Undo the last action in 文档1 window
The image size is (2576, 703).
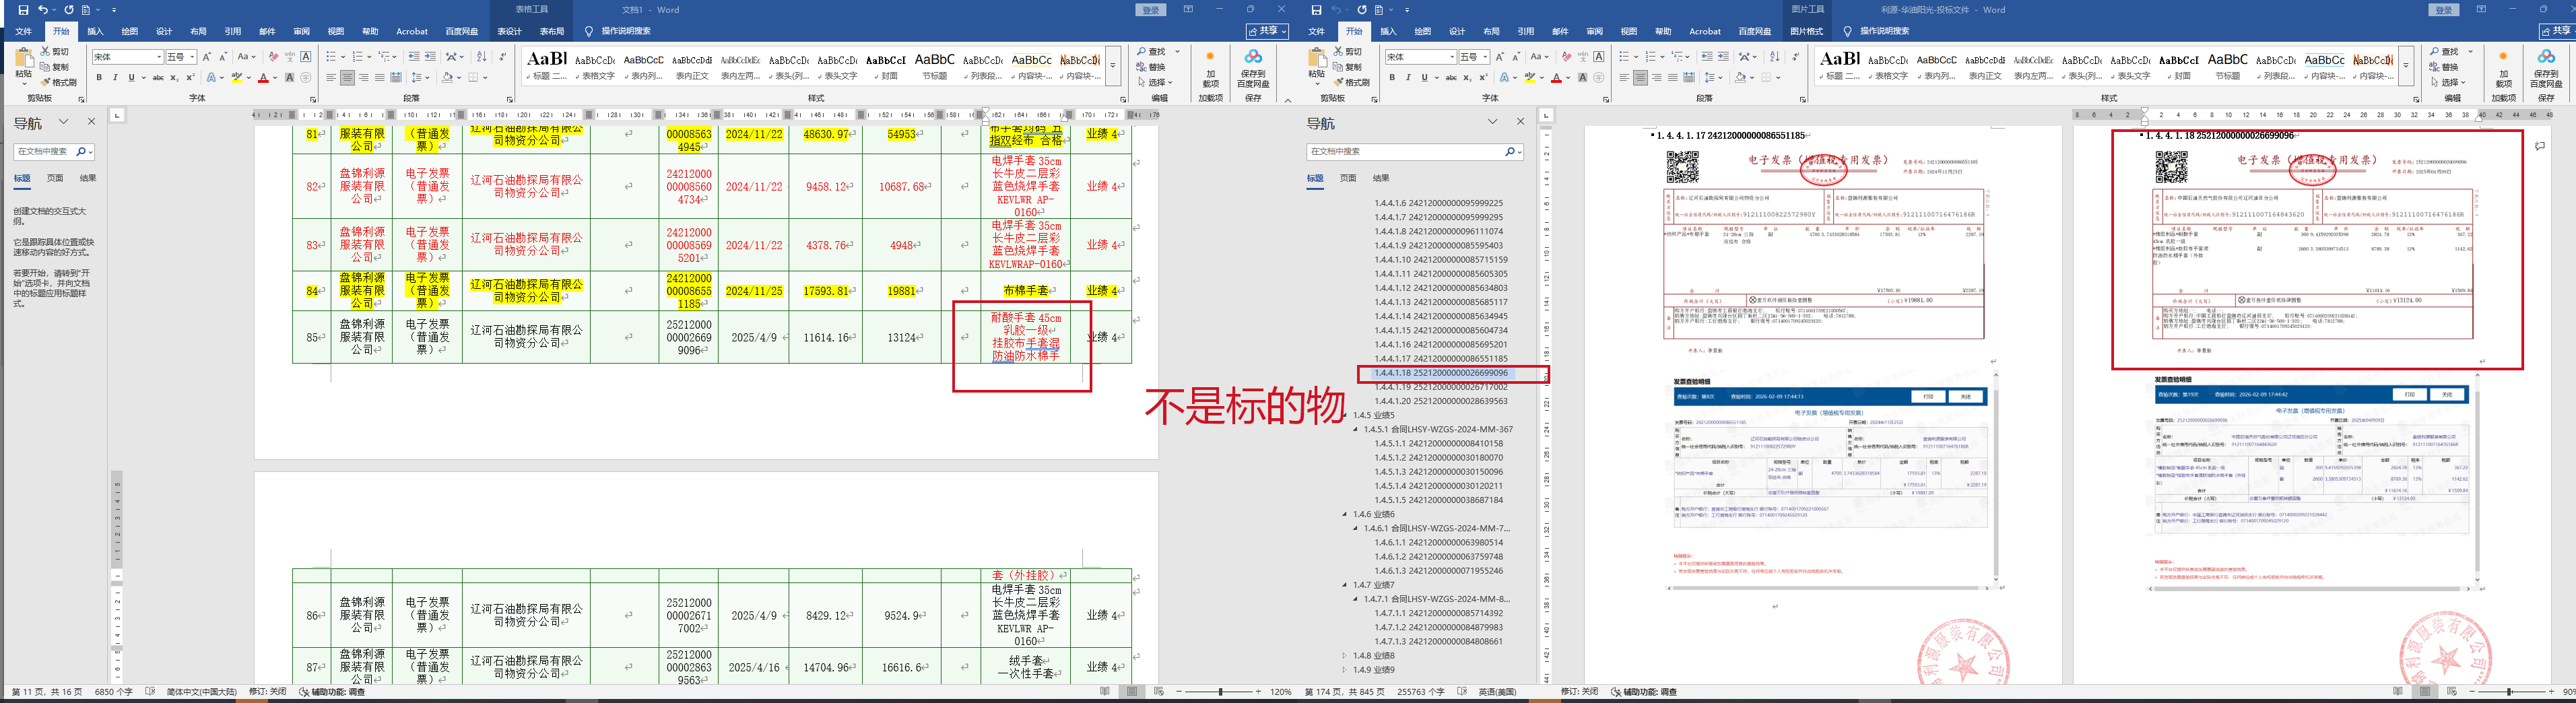pos(43,10)
